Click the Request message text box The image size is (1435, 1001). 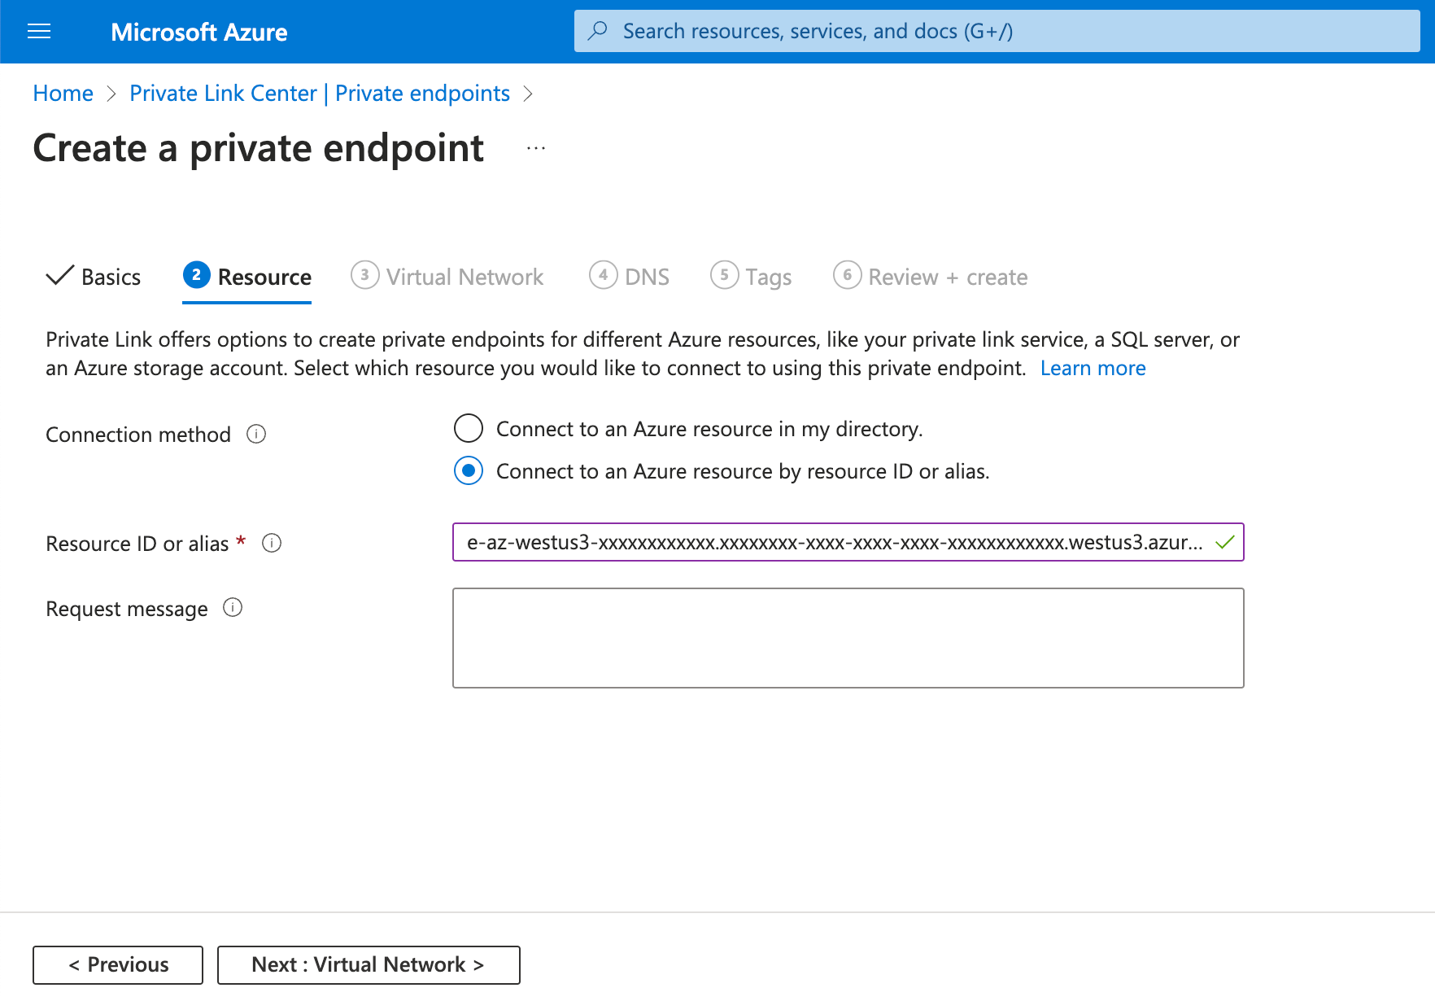[848, 638]
